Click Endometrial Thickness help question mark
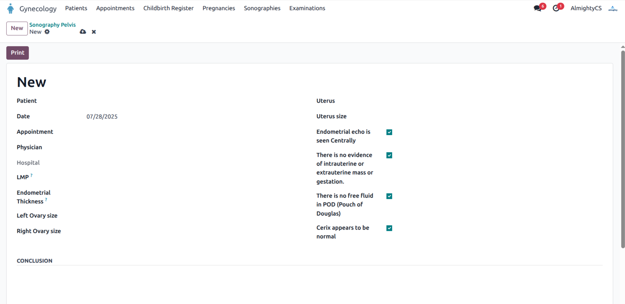The width and height of the screenshot is (625, 304). [46, 200]
